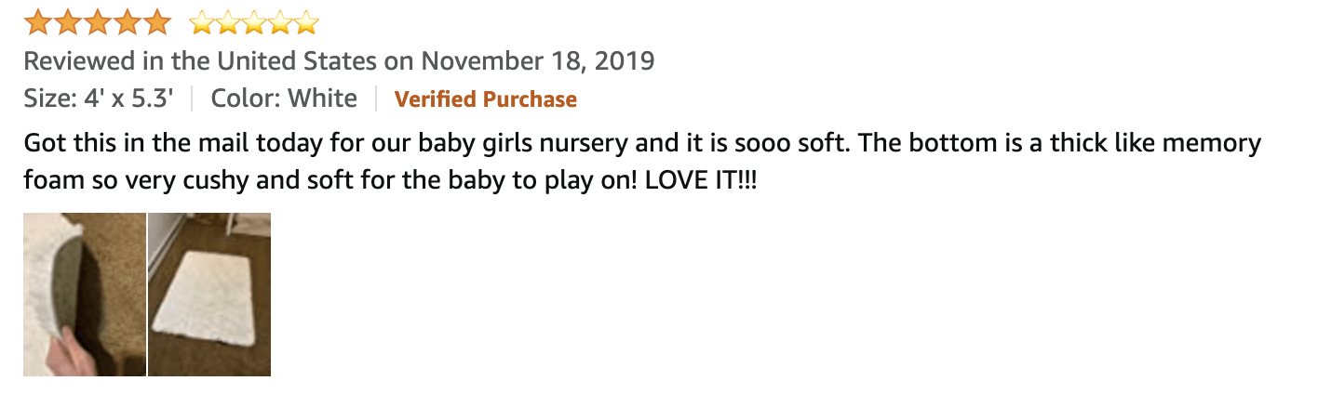Click the fifth orange rating star
This screenshot has width=1318, height=394.
click(x=157, y=21)
